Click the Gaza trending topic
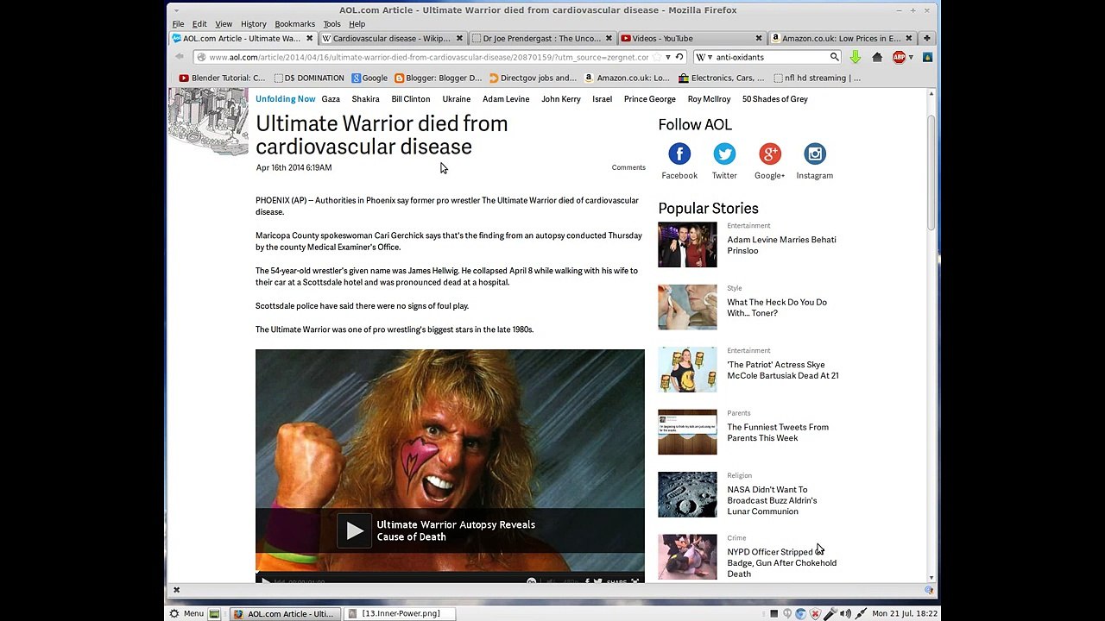Image resolution: width=1105 pixels, height=621 pixels. pos(331,99)
